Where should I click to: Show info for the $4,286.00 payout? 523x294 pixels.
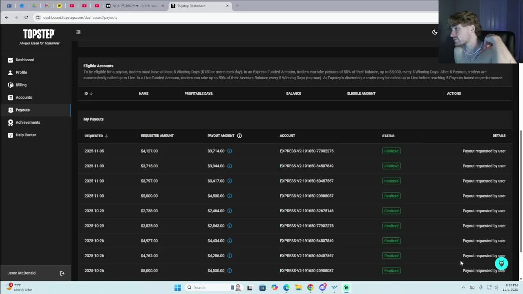click(x=230, y=256)
